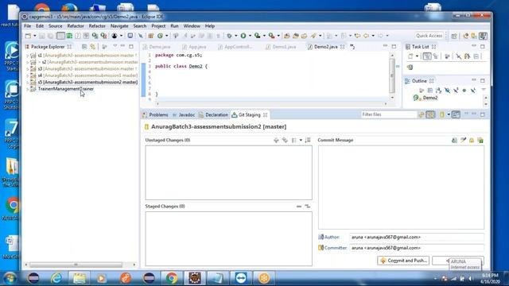The image size is (509, 286).
Task: Open the Help menu
Action: (210, 26)
